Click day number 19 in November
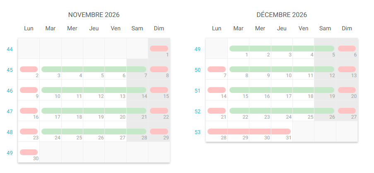 (x=101, y=117)
